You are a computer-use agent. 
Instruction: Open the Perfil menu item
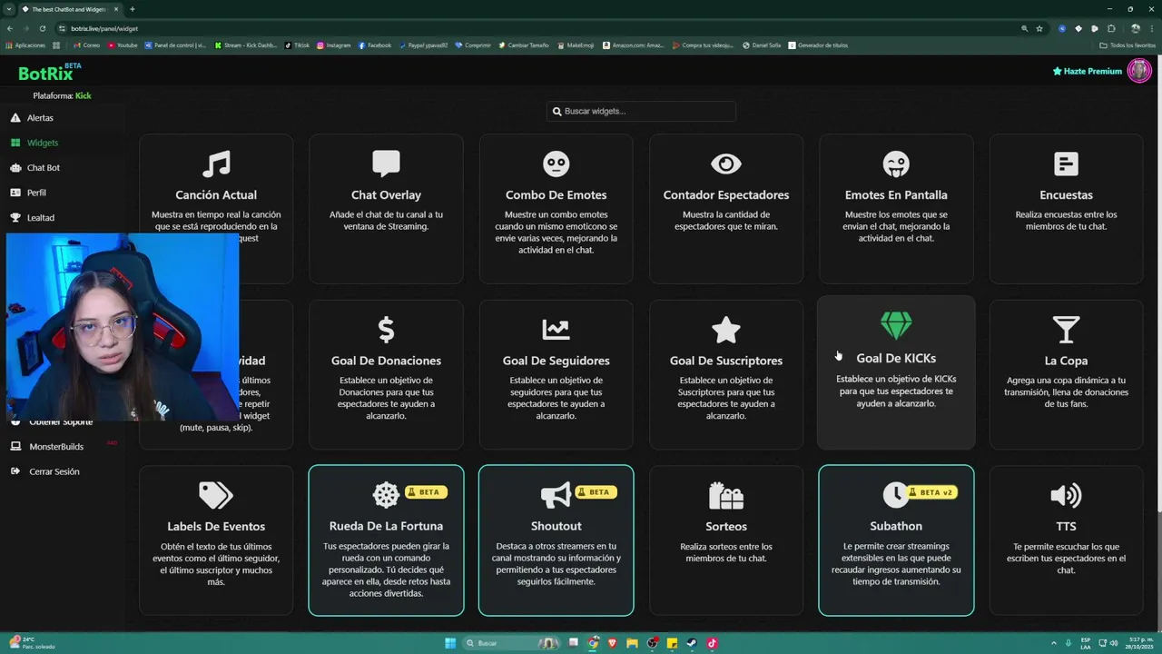tap(36, 193)
